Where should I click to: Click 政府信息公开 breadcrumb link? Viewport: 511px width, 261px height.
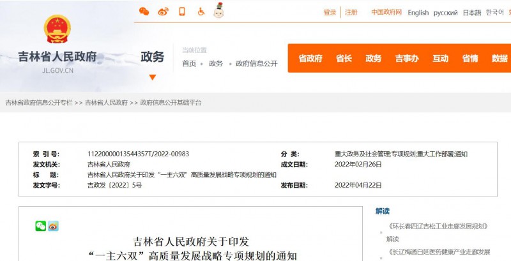click(x=257, y=63)
